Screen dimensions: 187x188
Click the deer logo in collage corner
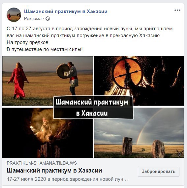pos(179,153)
